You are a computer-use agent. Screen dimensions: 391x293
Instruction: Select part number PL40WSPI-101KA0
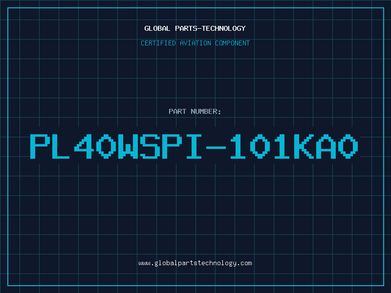194,146
